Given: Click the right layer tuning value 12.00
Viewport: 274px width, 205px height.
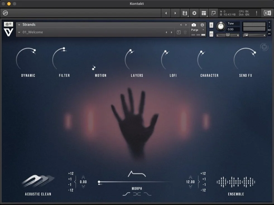Looking at the screenshot, I should 191,182.
